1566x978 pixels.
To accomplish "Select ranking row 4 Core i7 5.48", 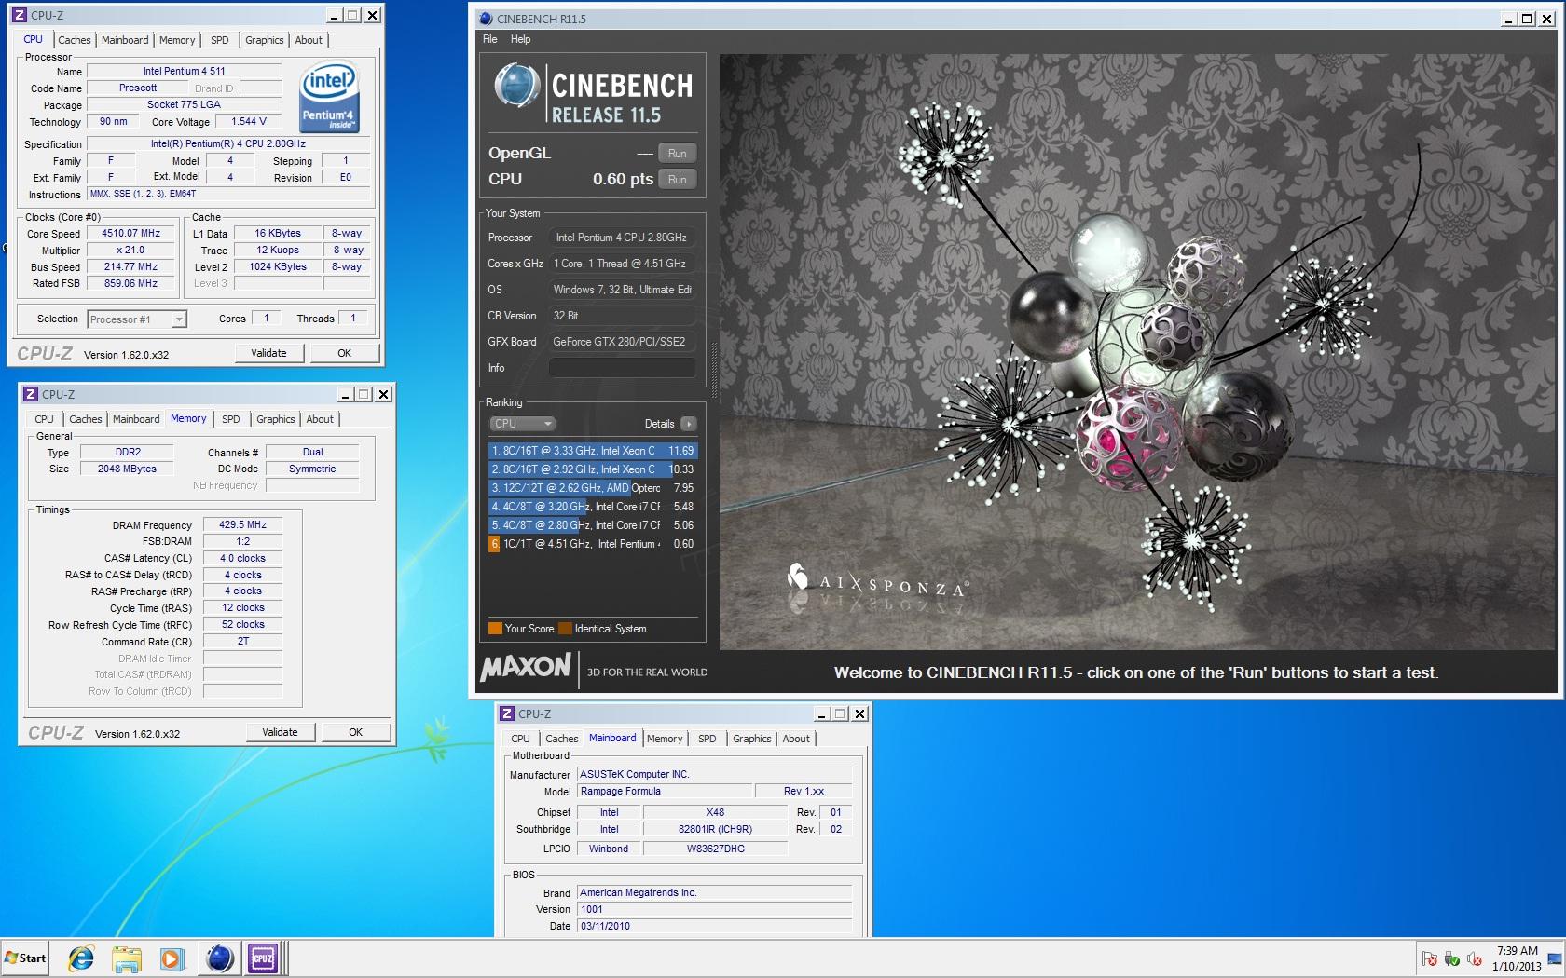I will [x=593, y=507].
